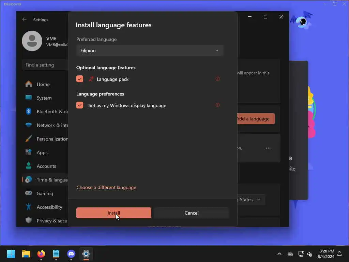Uncheck the Language pack checkbox
The width and height of the screenshot is (349, 262).
pyautogui.click(x=80, y=79)
